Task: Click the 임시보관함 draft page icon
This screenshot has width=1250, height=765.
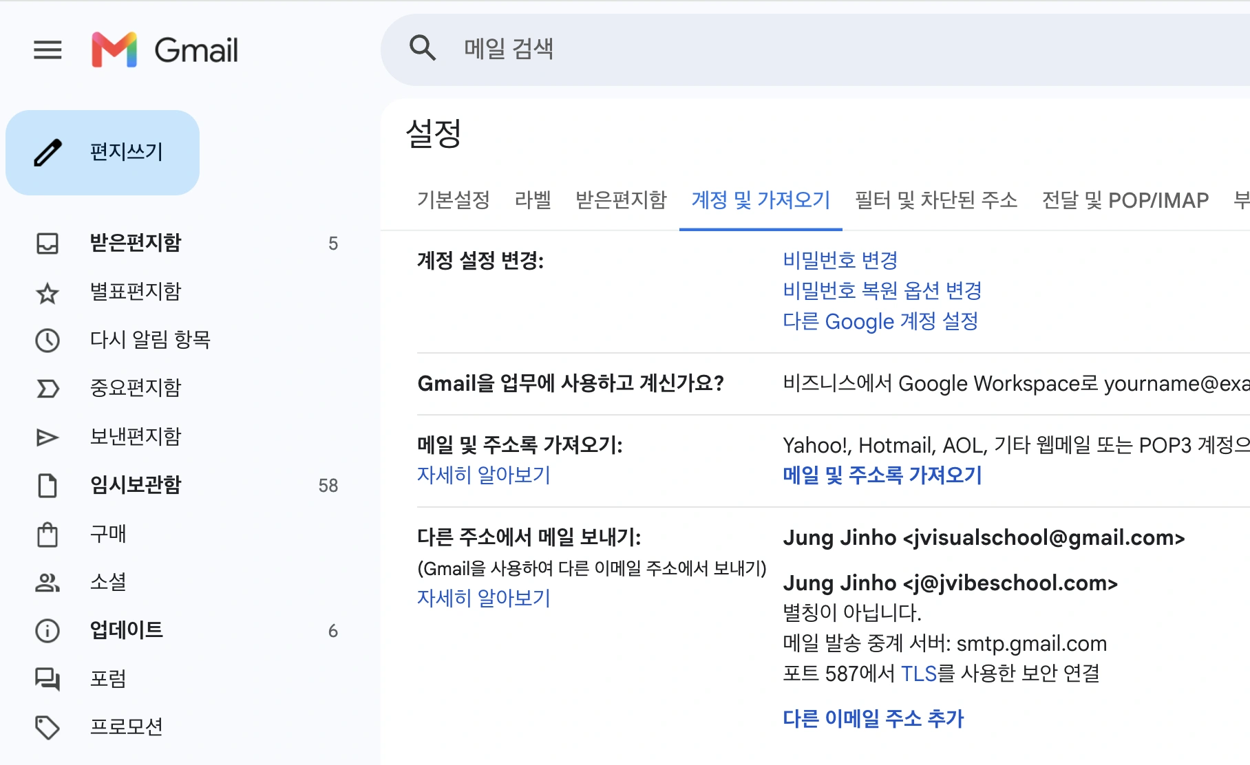Action: tap(47, 485)
